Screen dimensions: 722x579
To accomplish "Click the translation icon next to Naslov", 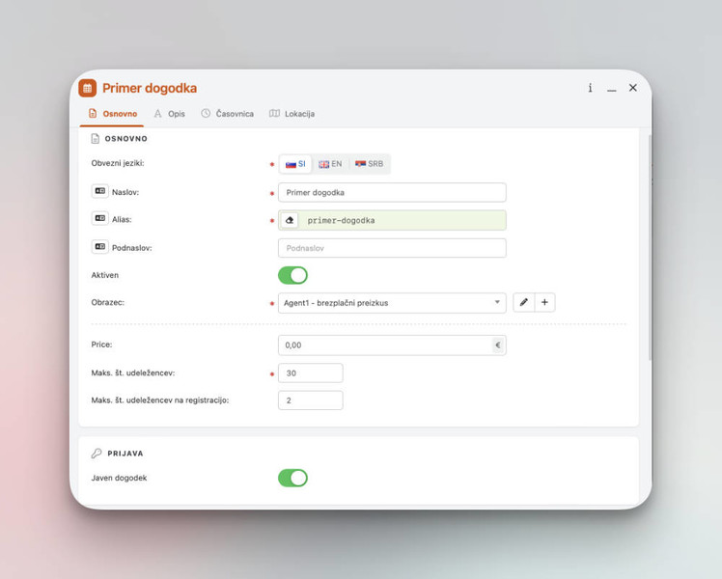I will pos(99,192).
